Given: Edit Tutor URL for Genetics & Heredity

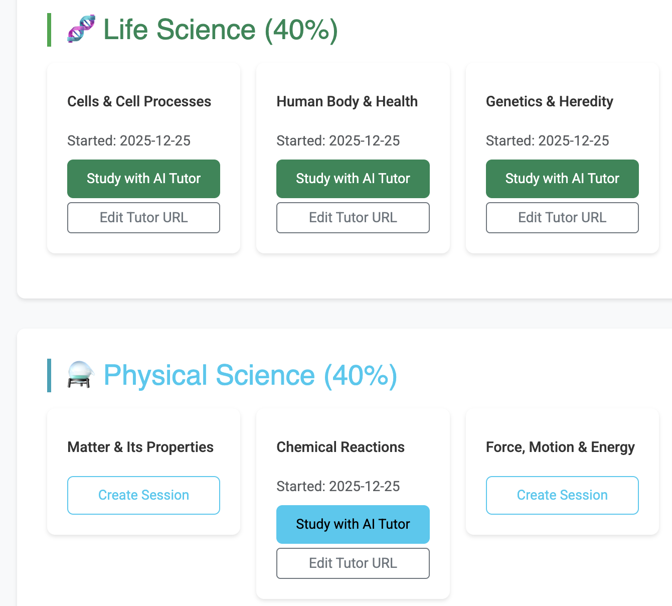Looking at the screenshot, I should point(562,218).
